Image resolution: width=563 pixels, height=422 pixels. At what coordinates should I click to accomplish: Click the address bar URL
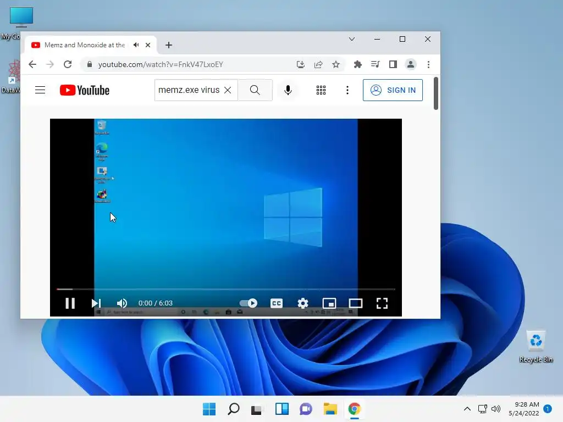coord(161,64)
